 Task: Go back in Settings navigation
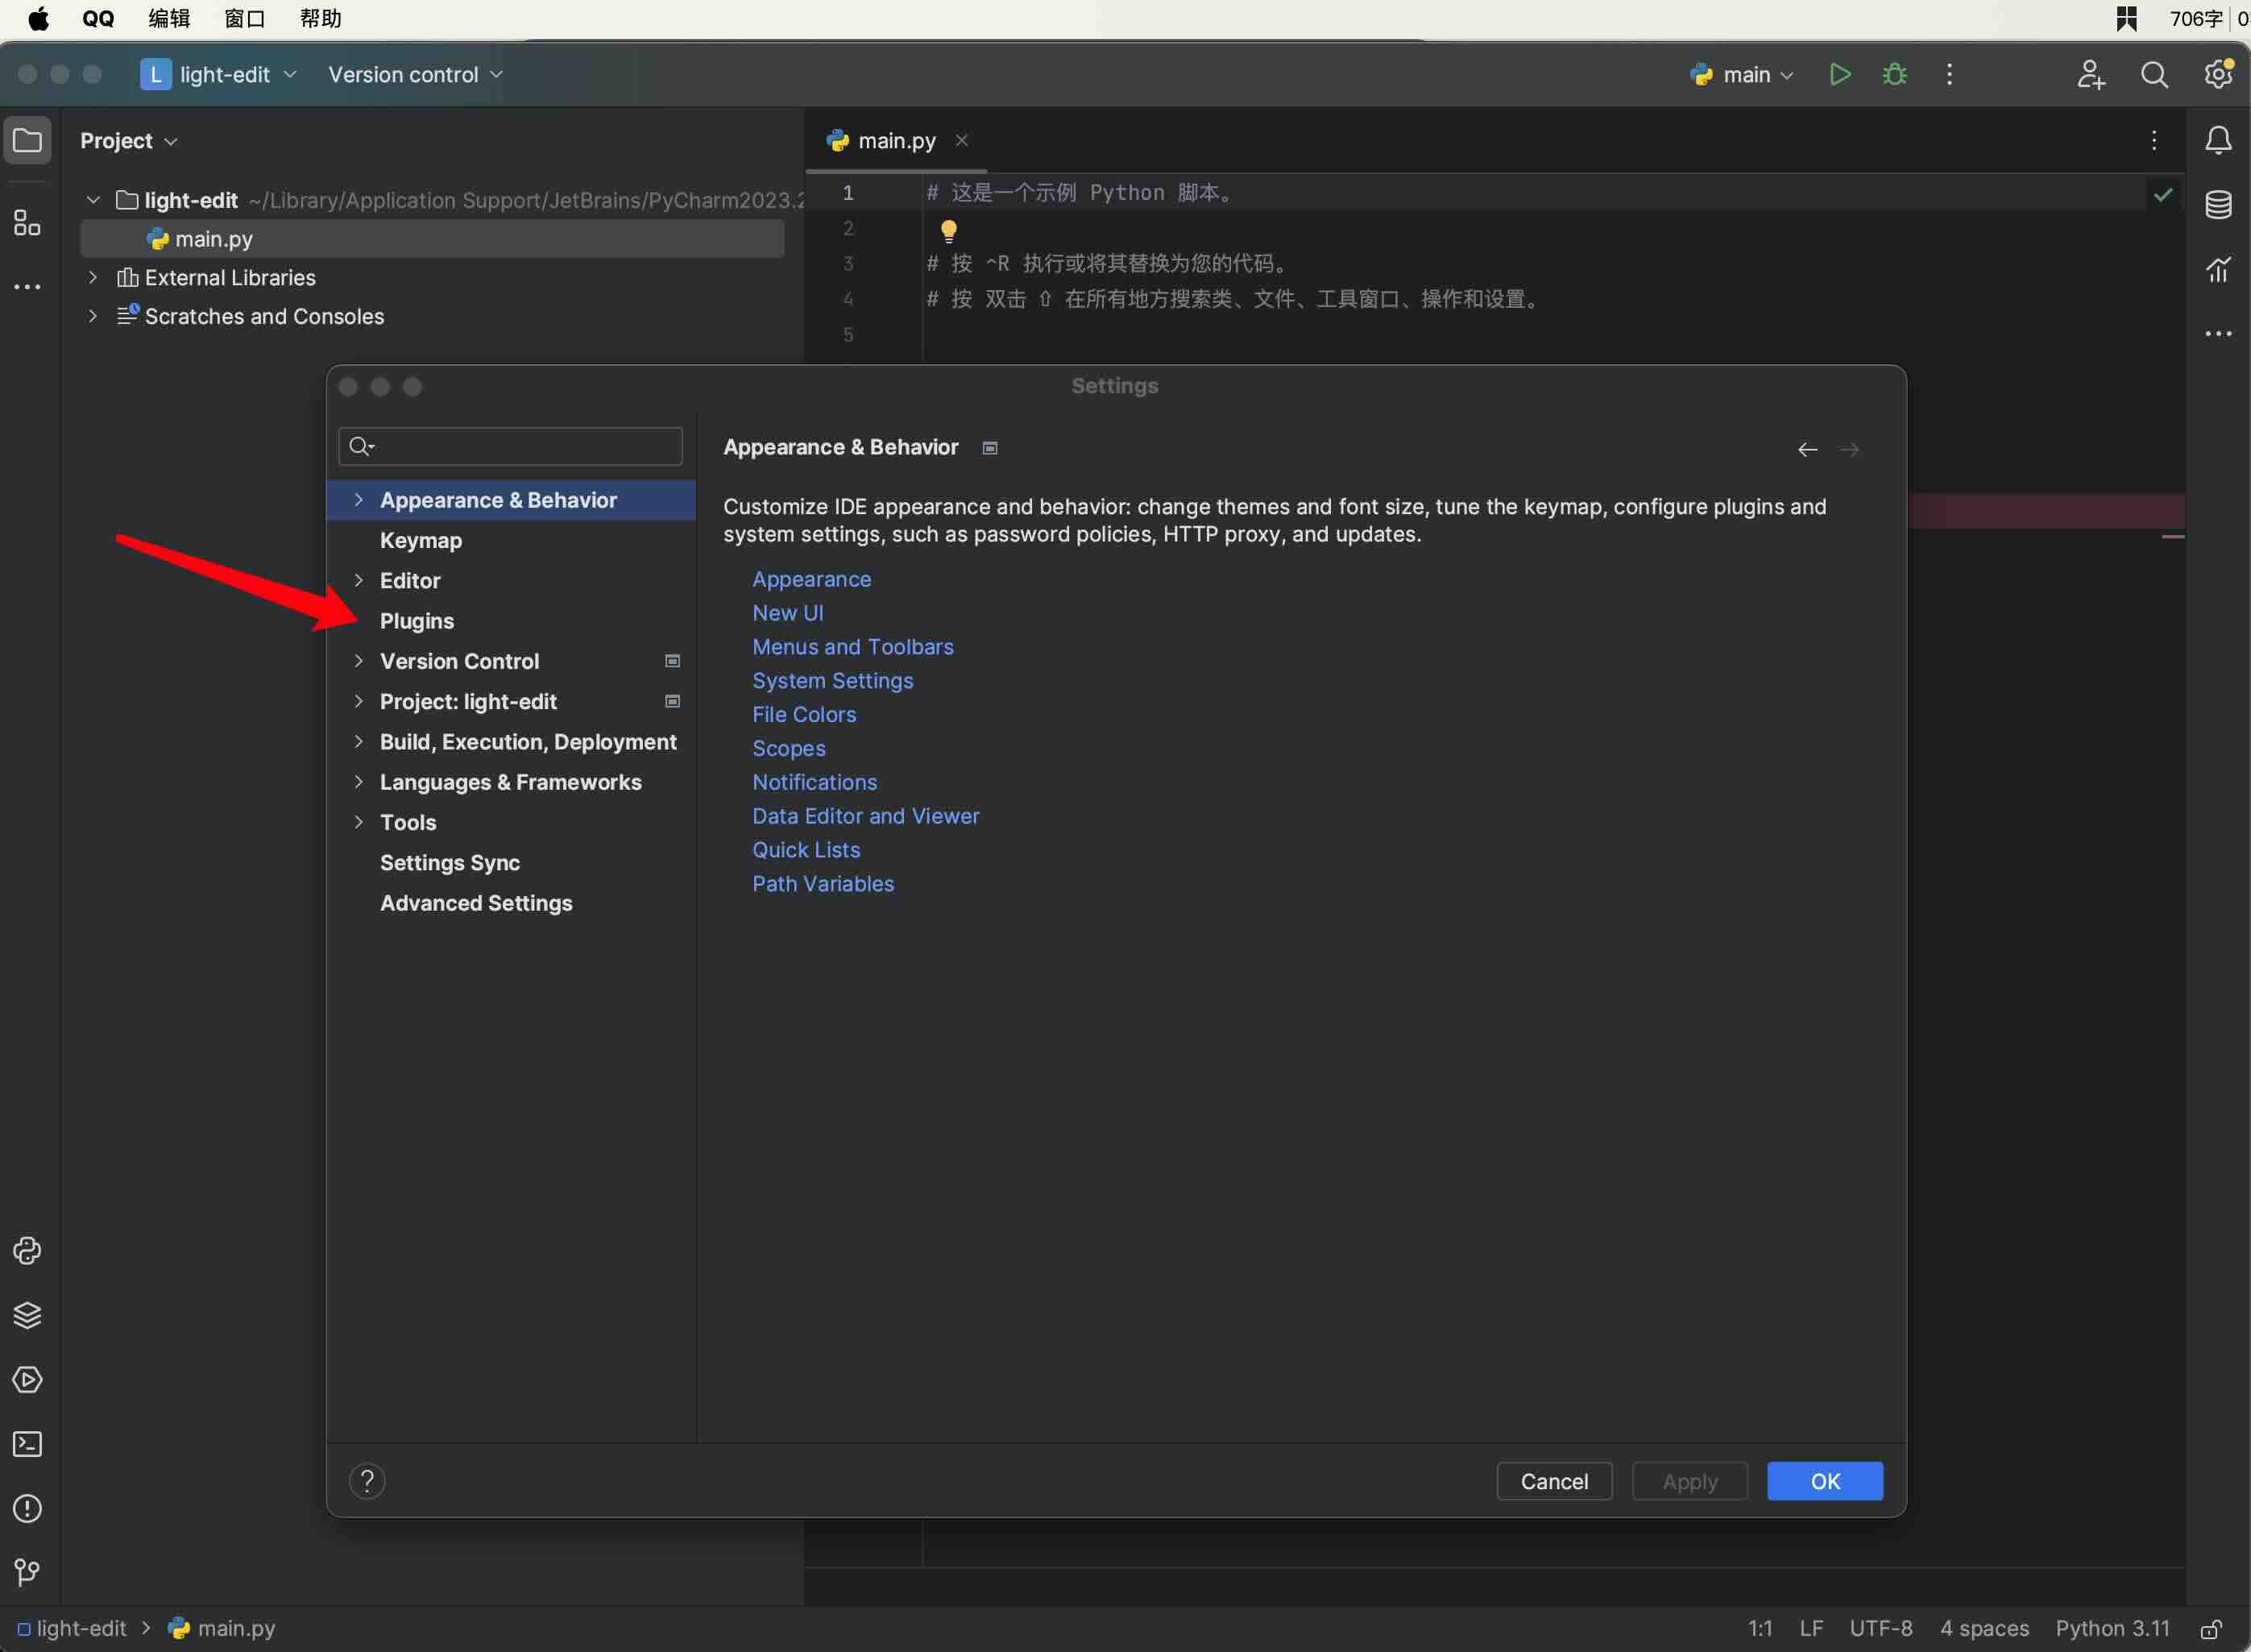tap(1807, 450)
